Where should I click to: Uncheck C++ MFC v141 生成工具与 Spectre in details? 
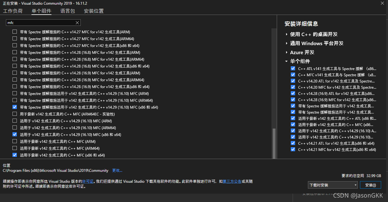click(293, 75)
